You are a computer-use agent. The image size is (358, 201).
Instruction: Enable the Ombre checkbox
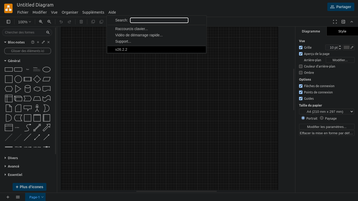point(301,72)
